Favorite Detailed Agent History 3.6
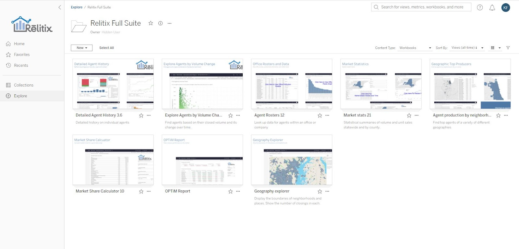This screenshot has width=519, height=249. coord(141,115)
